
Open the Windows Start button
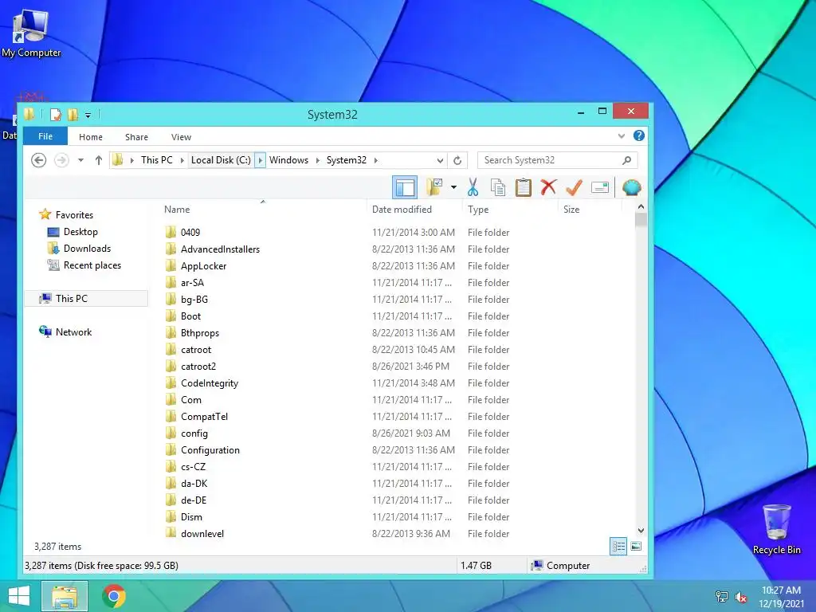(x=19, y=596)
